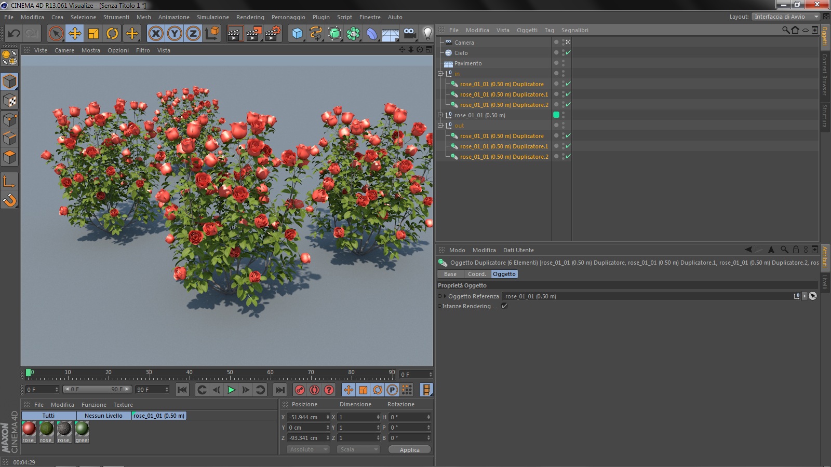The height and width of the screenshot is (467, 831).
Task: Expand the rose_01_01 (0.50 m) null object
Action: tap(440, 115)
